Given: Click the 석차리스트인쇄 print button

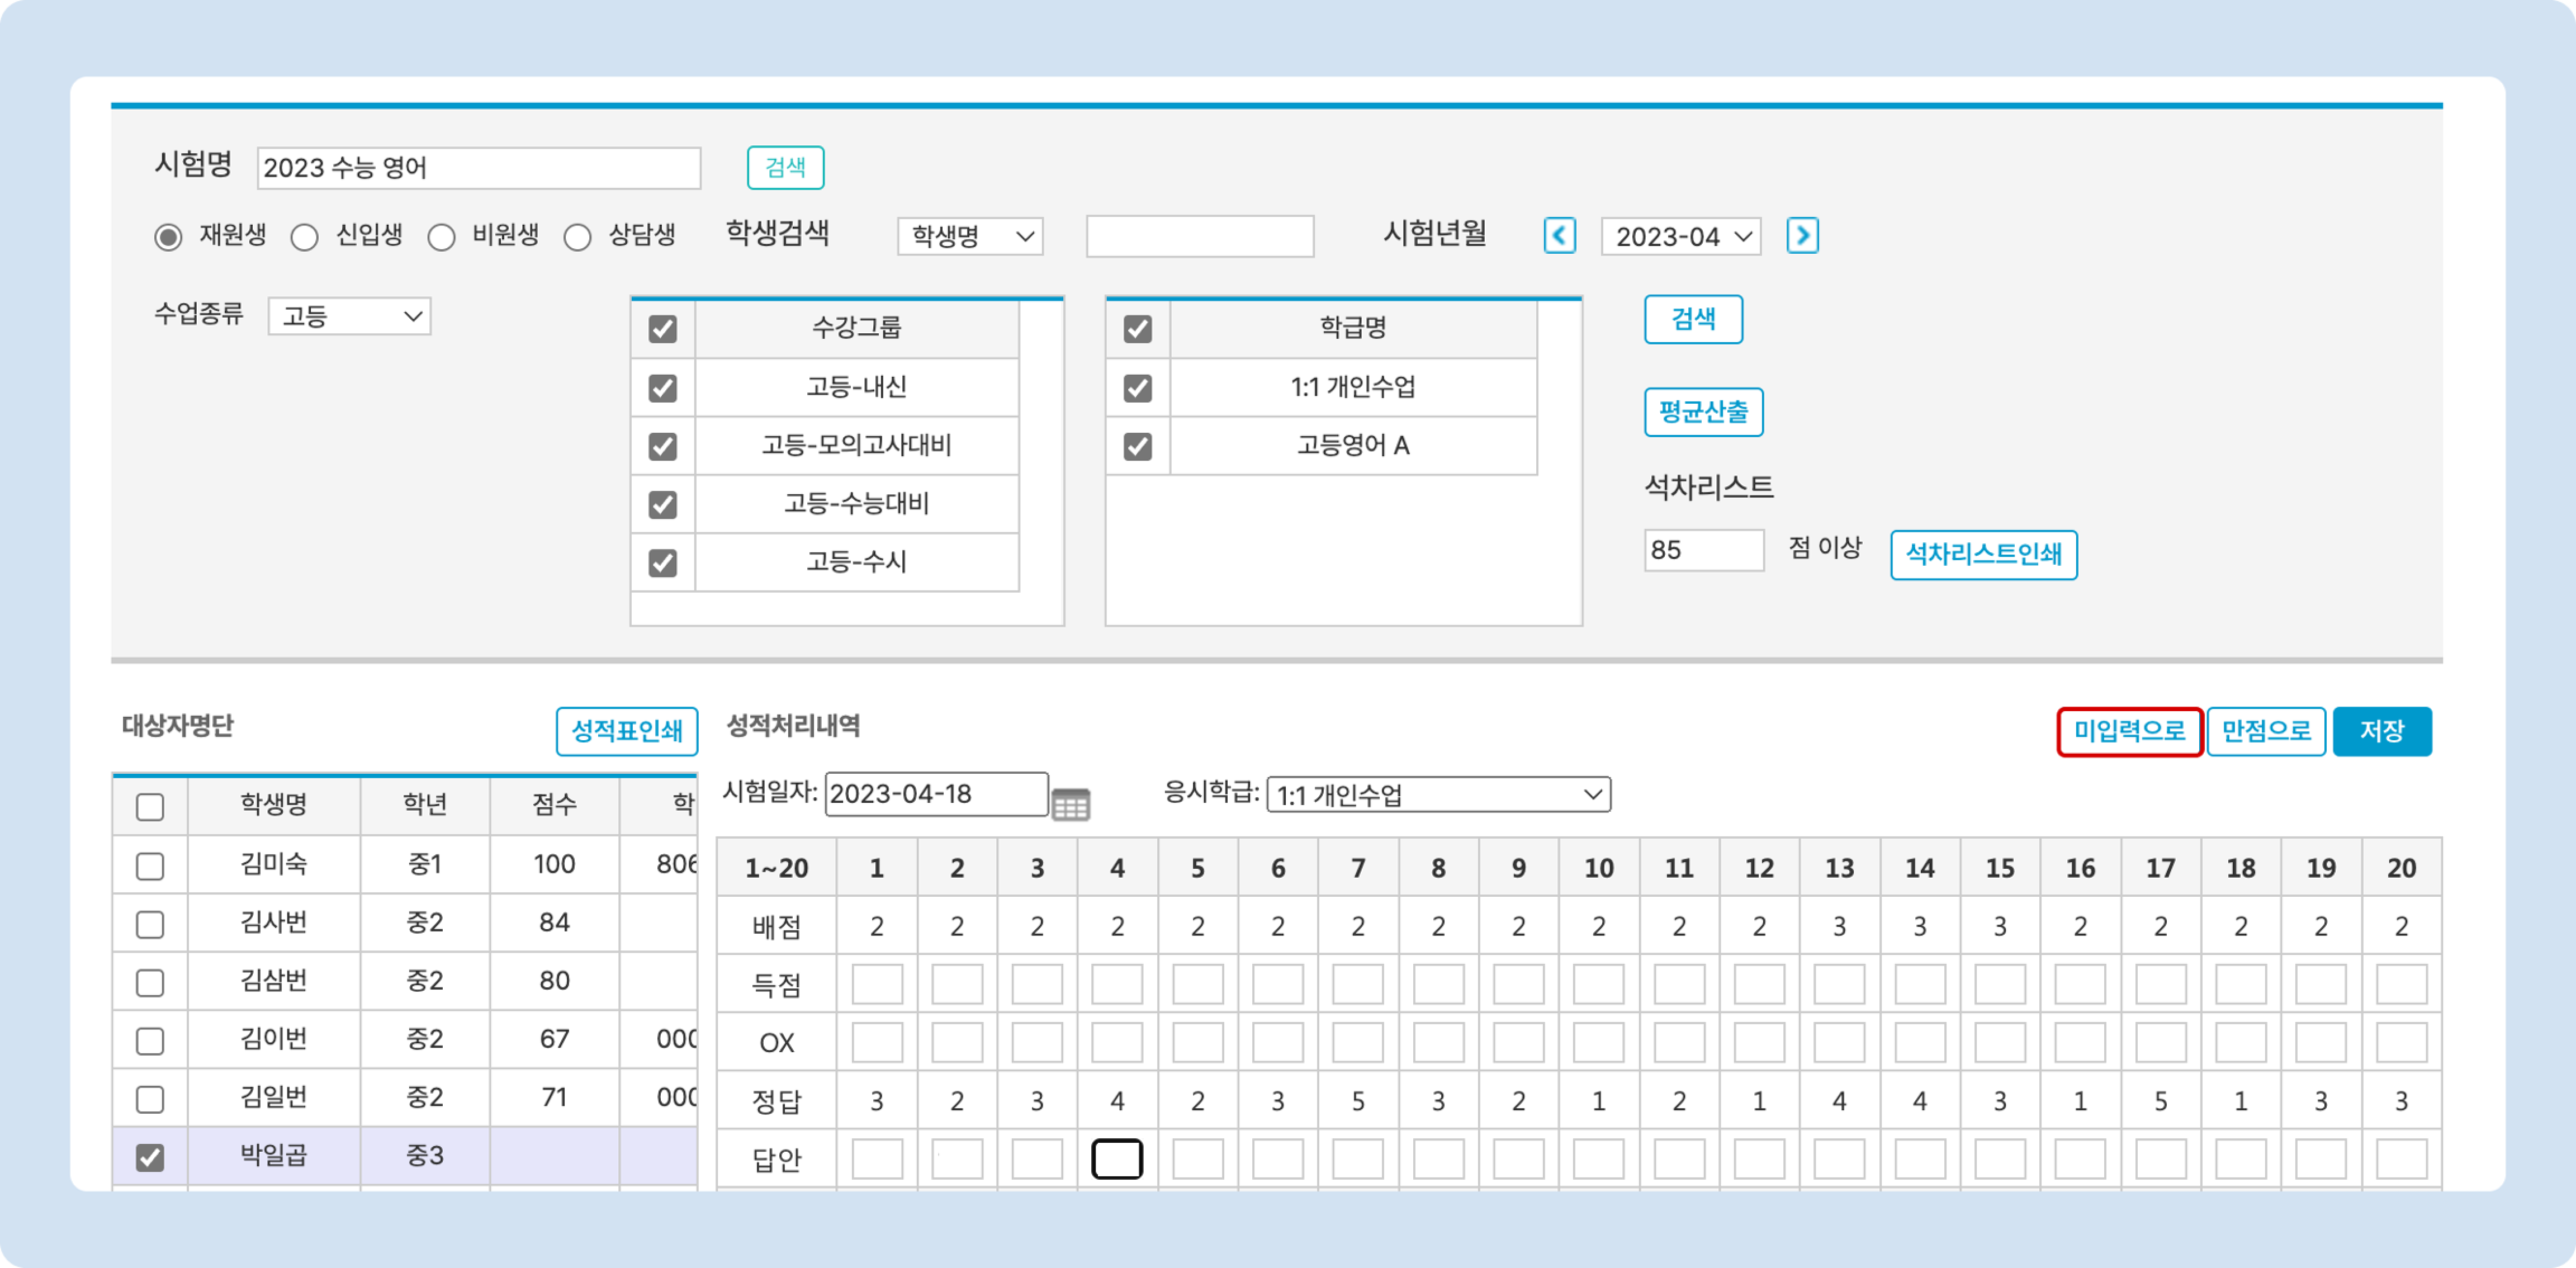Looking at the screenshot, I should pos(1983,555).
